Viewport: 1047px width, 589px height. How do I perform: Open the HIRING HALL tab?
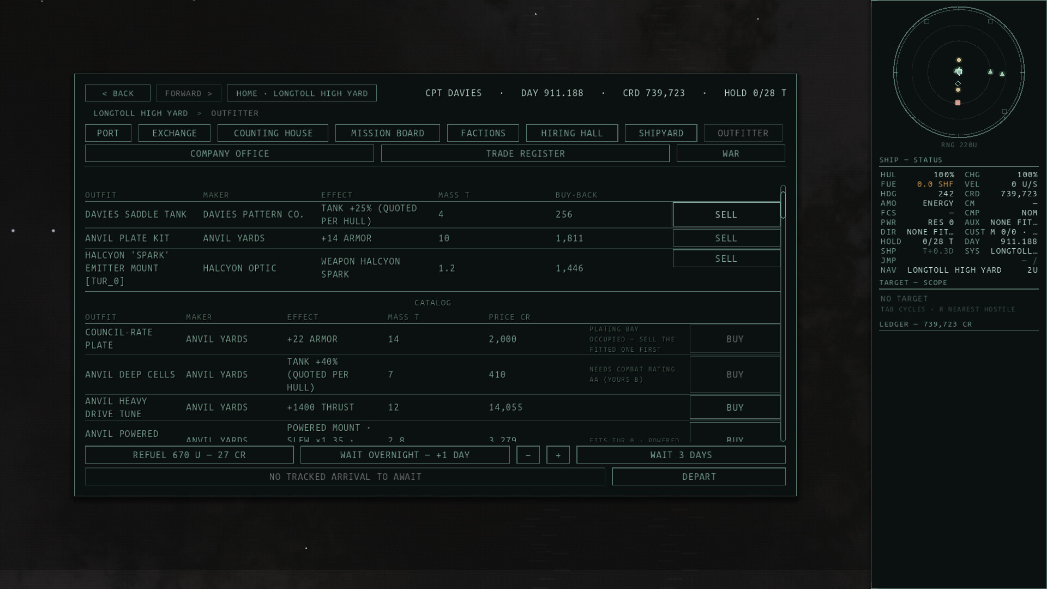pyautogui.click(x=571, y=133)
